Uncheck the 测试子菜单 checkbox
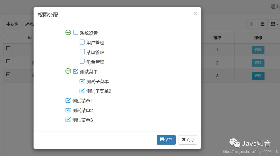This screenshot has height=156, width=280. click(82, 81)
